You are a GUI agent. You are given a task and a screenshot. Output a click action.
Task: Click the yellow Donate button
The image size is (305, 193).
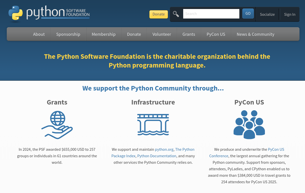pyautogui.click(x=158, y=14)
